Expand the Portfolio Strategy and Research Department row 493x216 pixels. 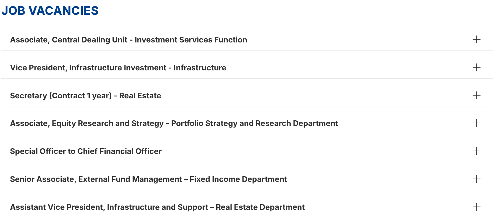(242, 123)
